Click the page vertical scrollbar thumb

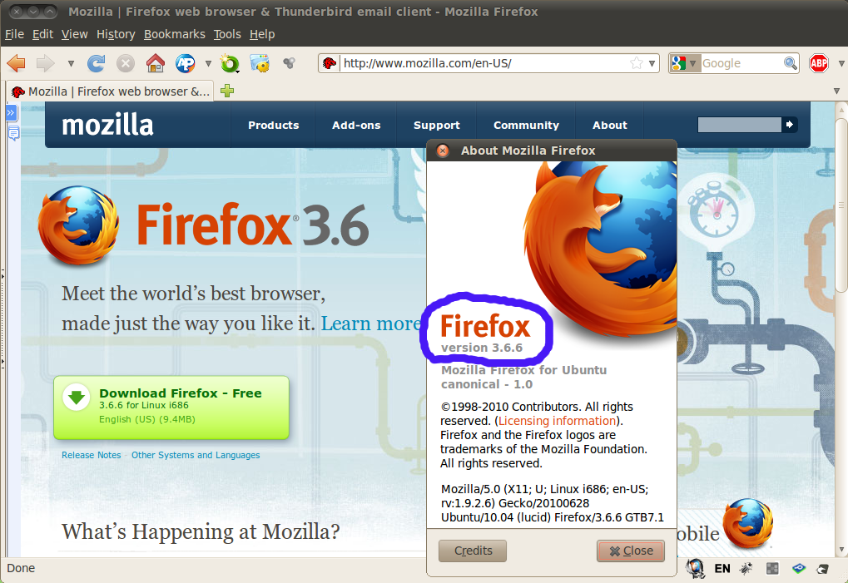point(841,205)
